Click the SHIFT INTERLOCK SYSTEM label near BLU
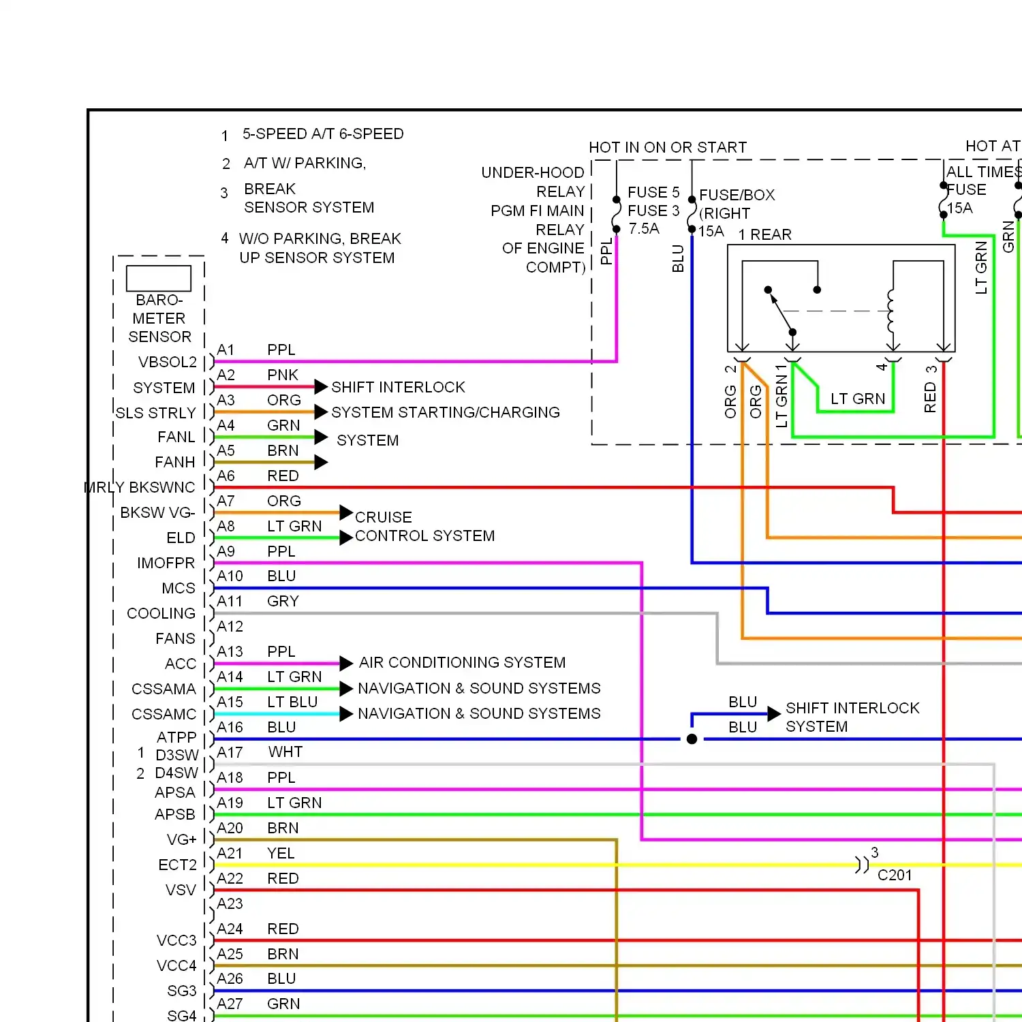The width and height of the screenshot is (1022, 1022). point(852,717)
